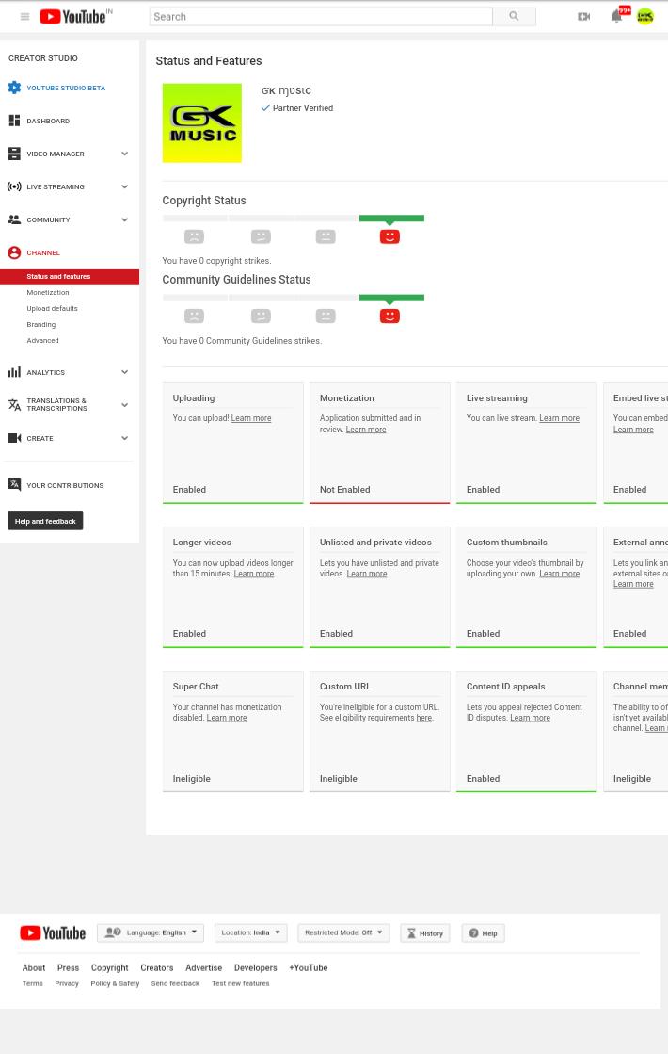Click the Analytics bar chart icon

tap(14, 372)
